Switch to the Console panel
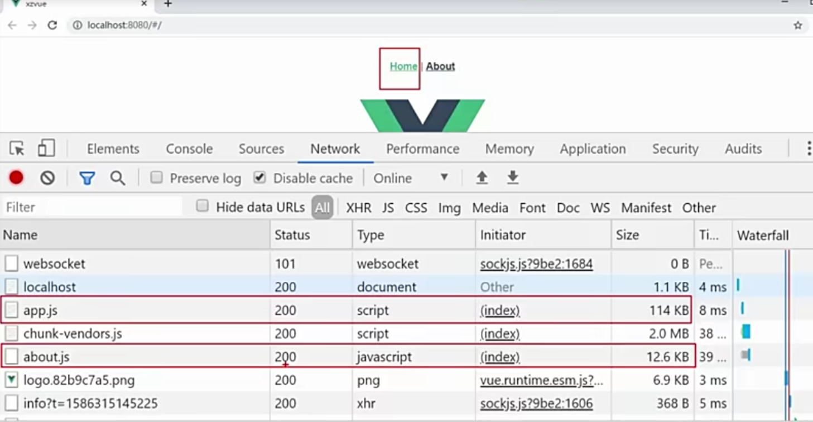Screen dimensions: 813x422 pyautogui.click(x=189, y=148)
